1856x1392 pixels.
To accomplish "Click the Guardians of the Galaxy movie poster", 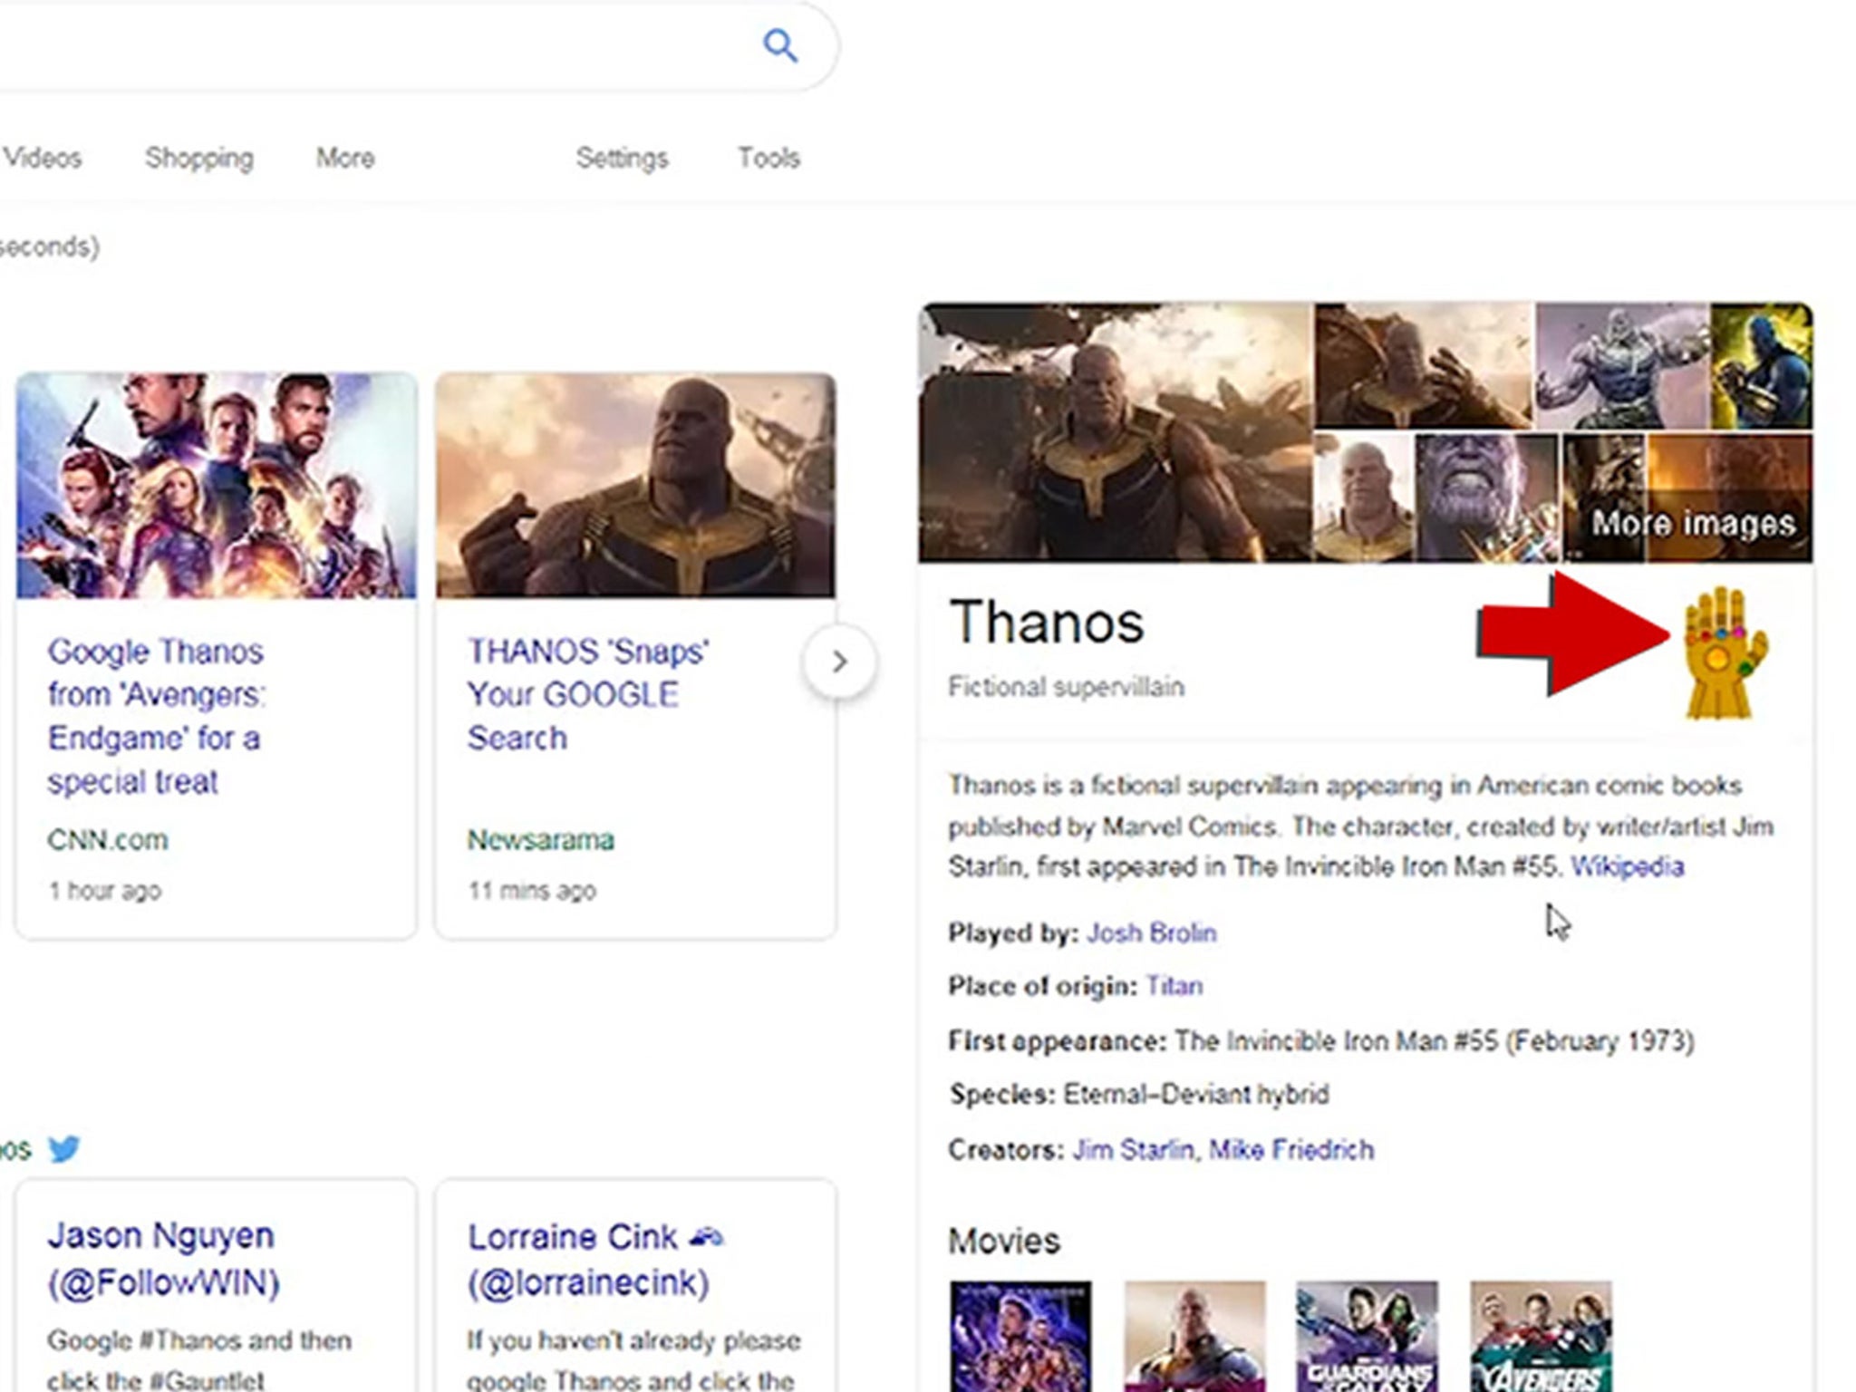I will 1367,1336.
